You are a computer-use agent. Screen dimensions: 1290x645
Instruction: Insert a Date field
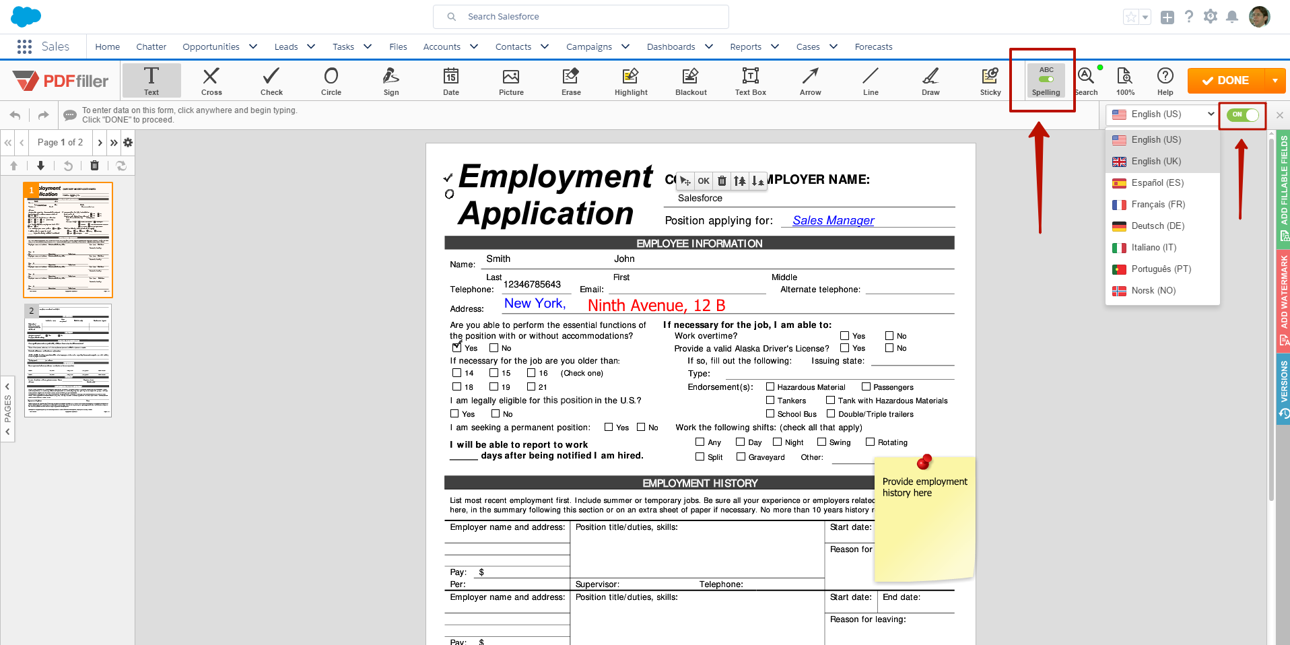451,81
